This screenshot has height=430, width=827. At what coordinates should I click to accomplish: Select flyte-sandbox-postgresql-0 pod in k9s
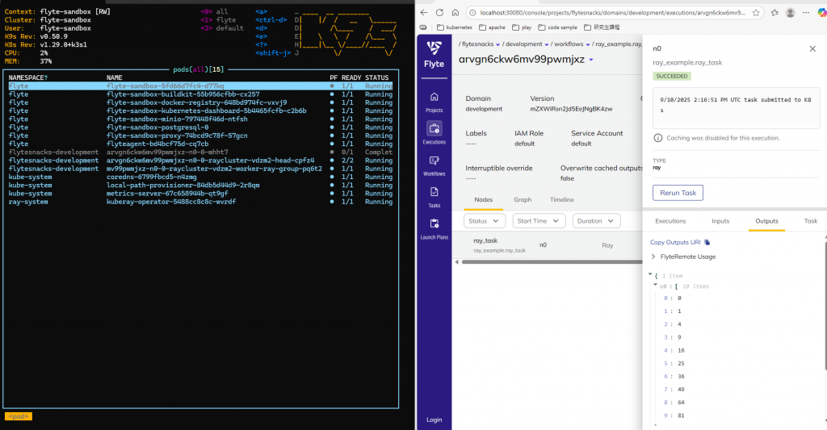coord(200,127)
